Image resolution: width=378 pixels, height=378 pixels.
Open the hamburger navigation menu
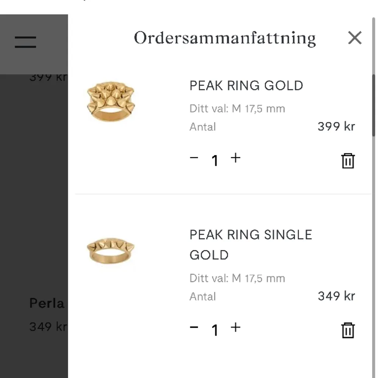[25, 42]
